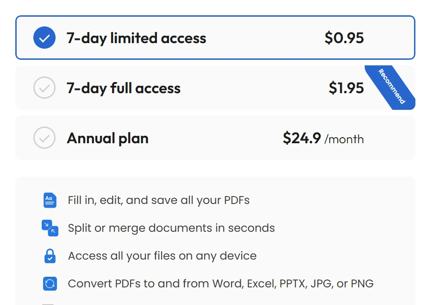Choose the 7-day full access radio circle
The width and height of the screenshot is (433, 305).
(44, 88)
